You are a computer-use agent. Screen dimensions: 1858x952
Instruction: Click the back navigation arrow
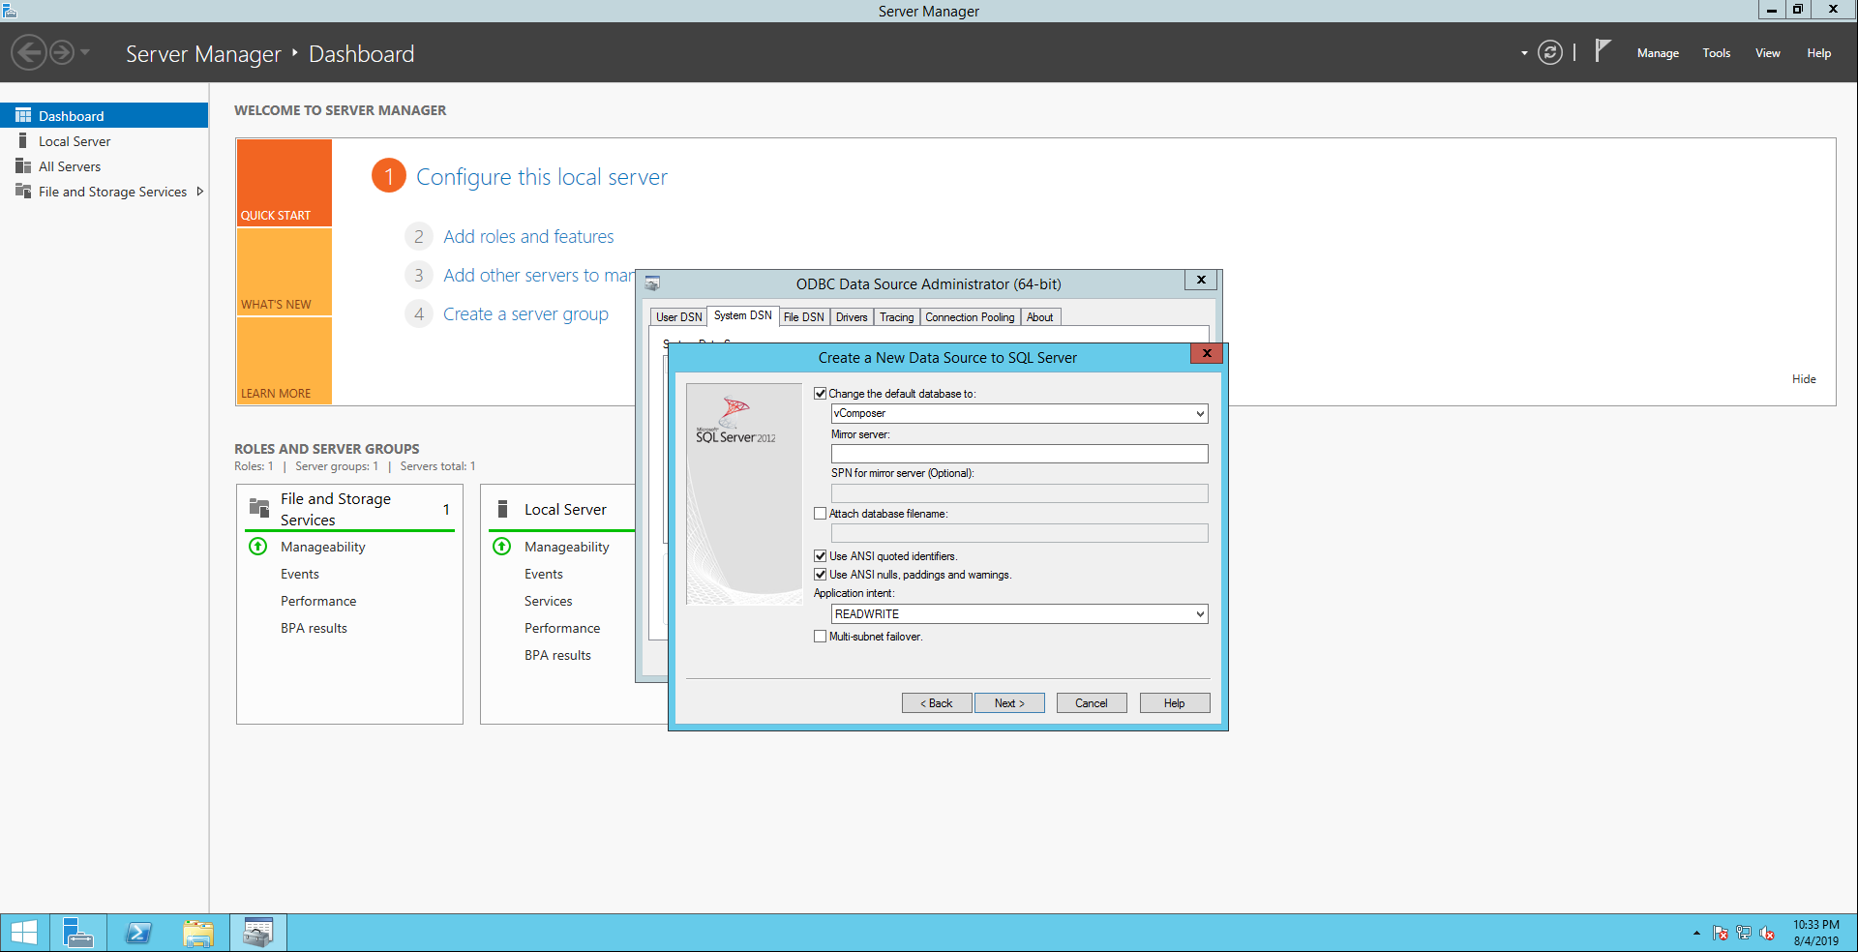click(29, 52)
